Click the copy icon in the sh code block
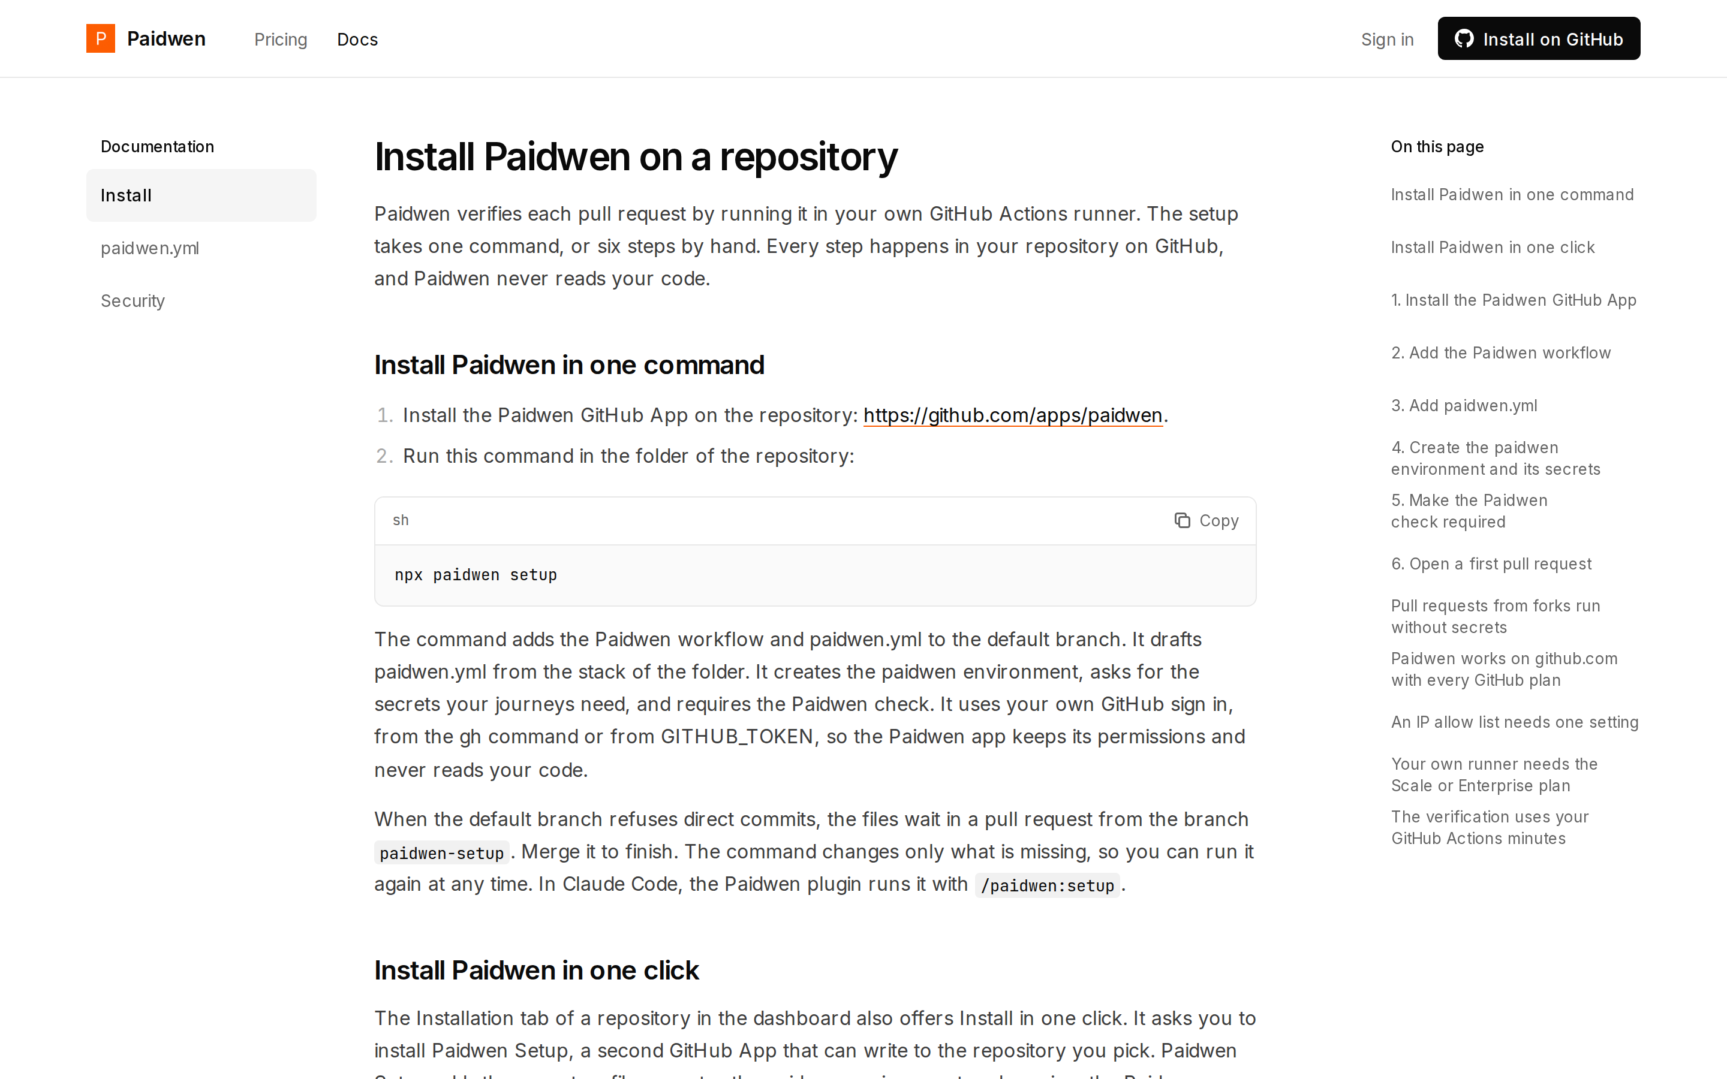The width and height of the screenshot is (1727, 1079). point(1182,520)
